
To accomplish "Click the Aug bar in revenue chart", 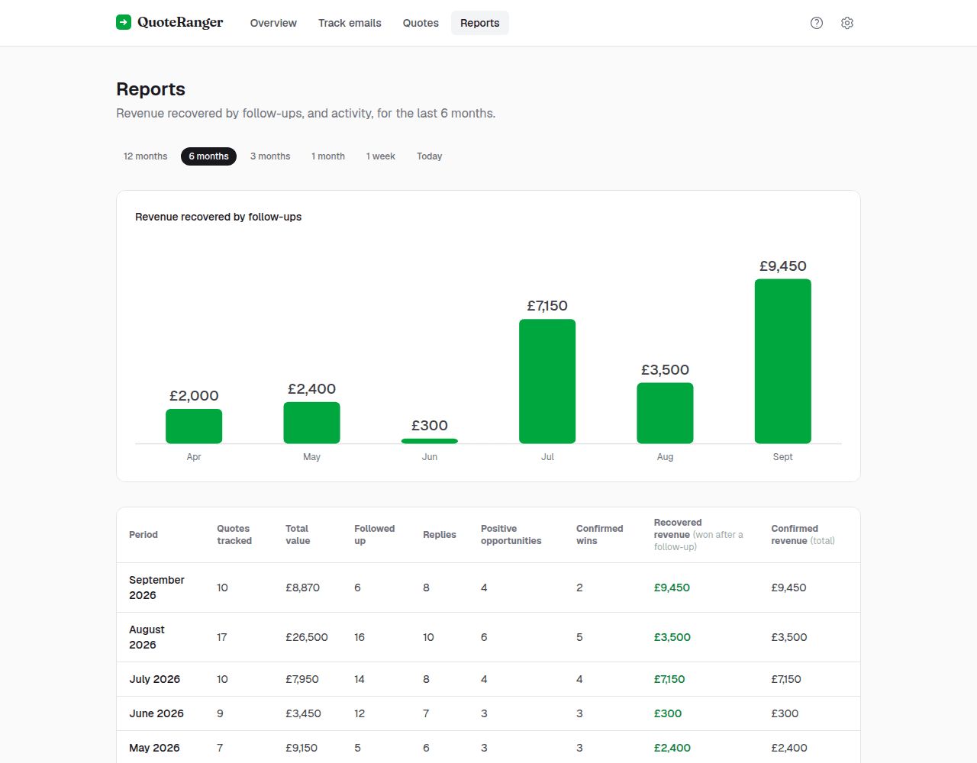I will pyautogui.click(x=665, y=413).
